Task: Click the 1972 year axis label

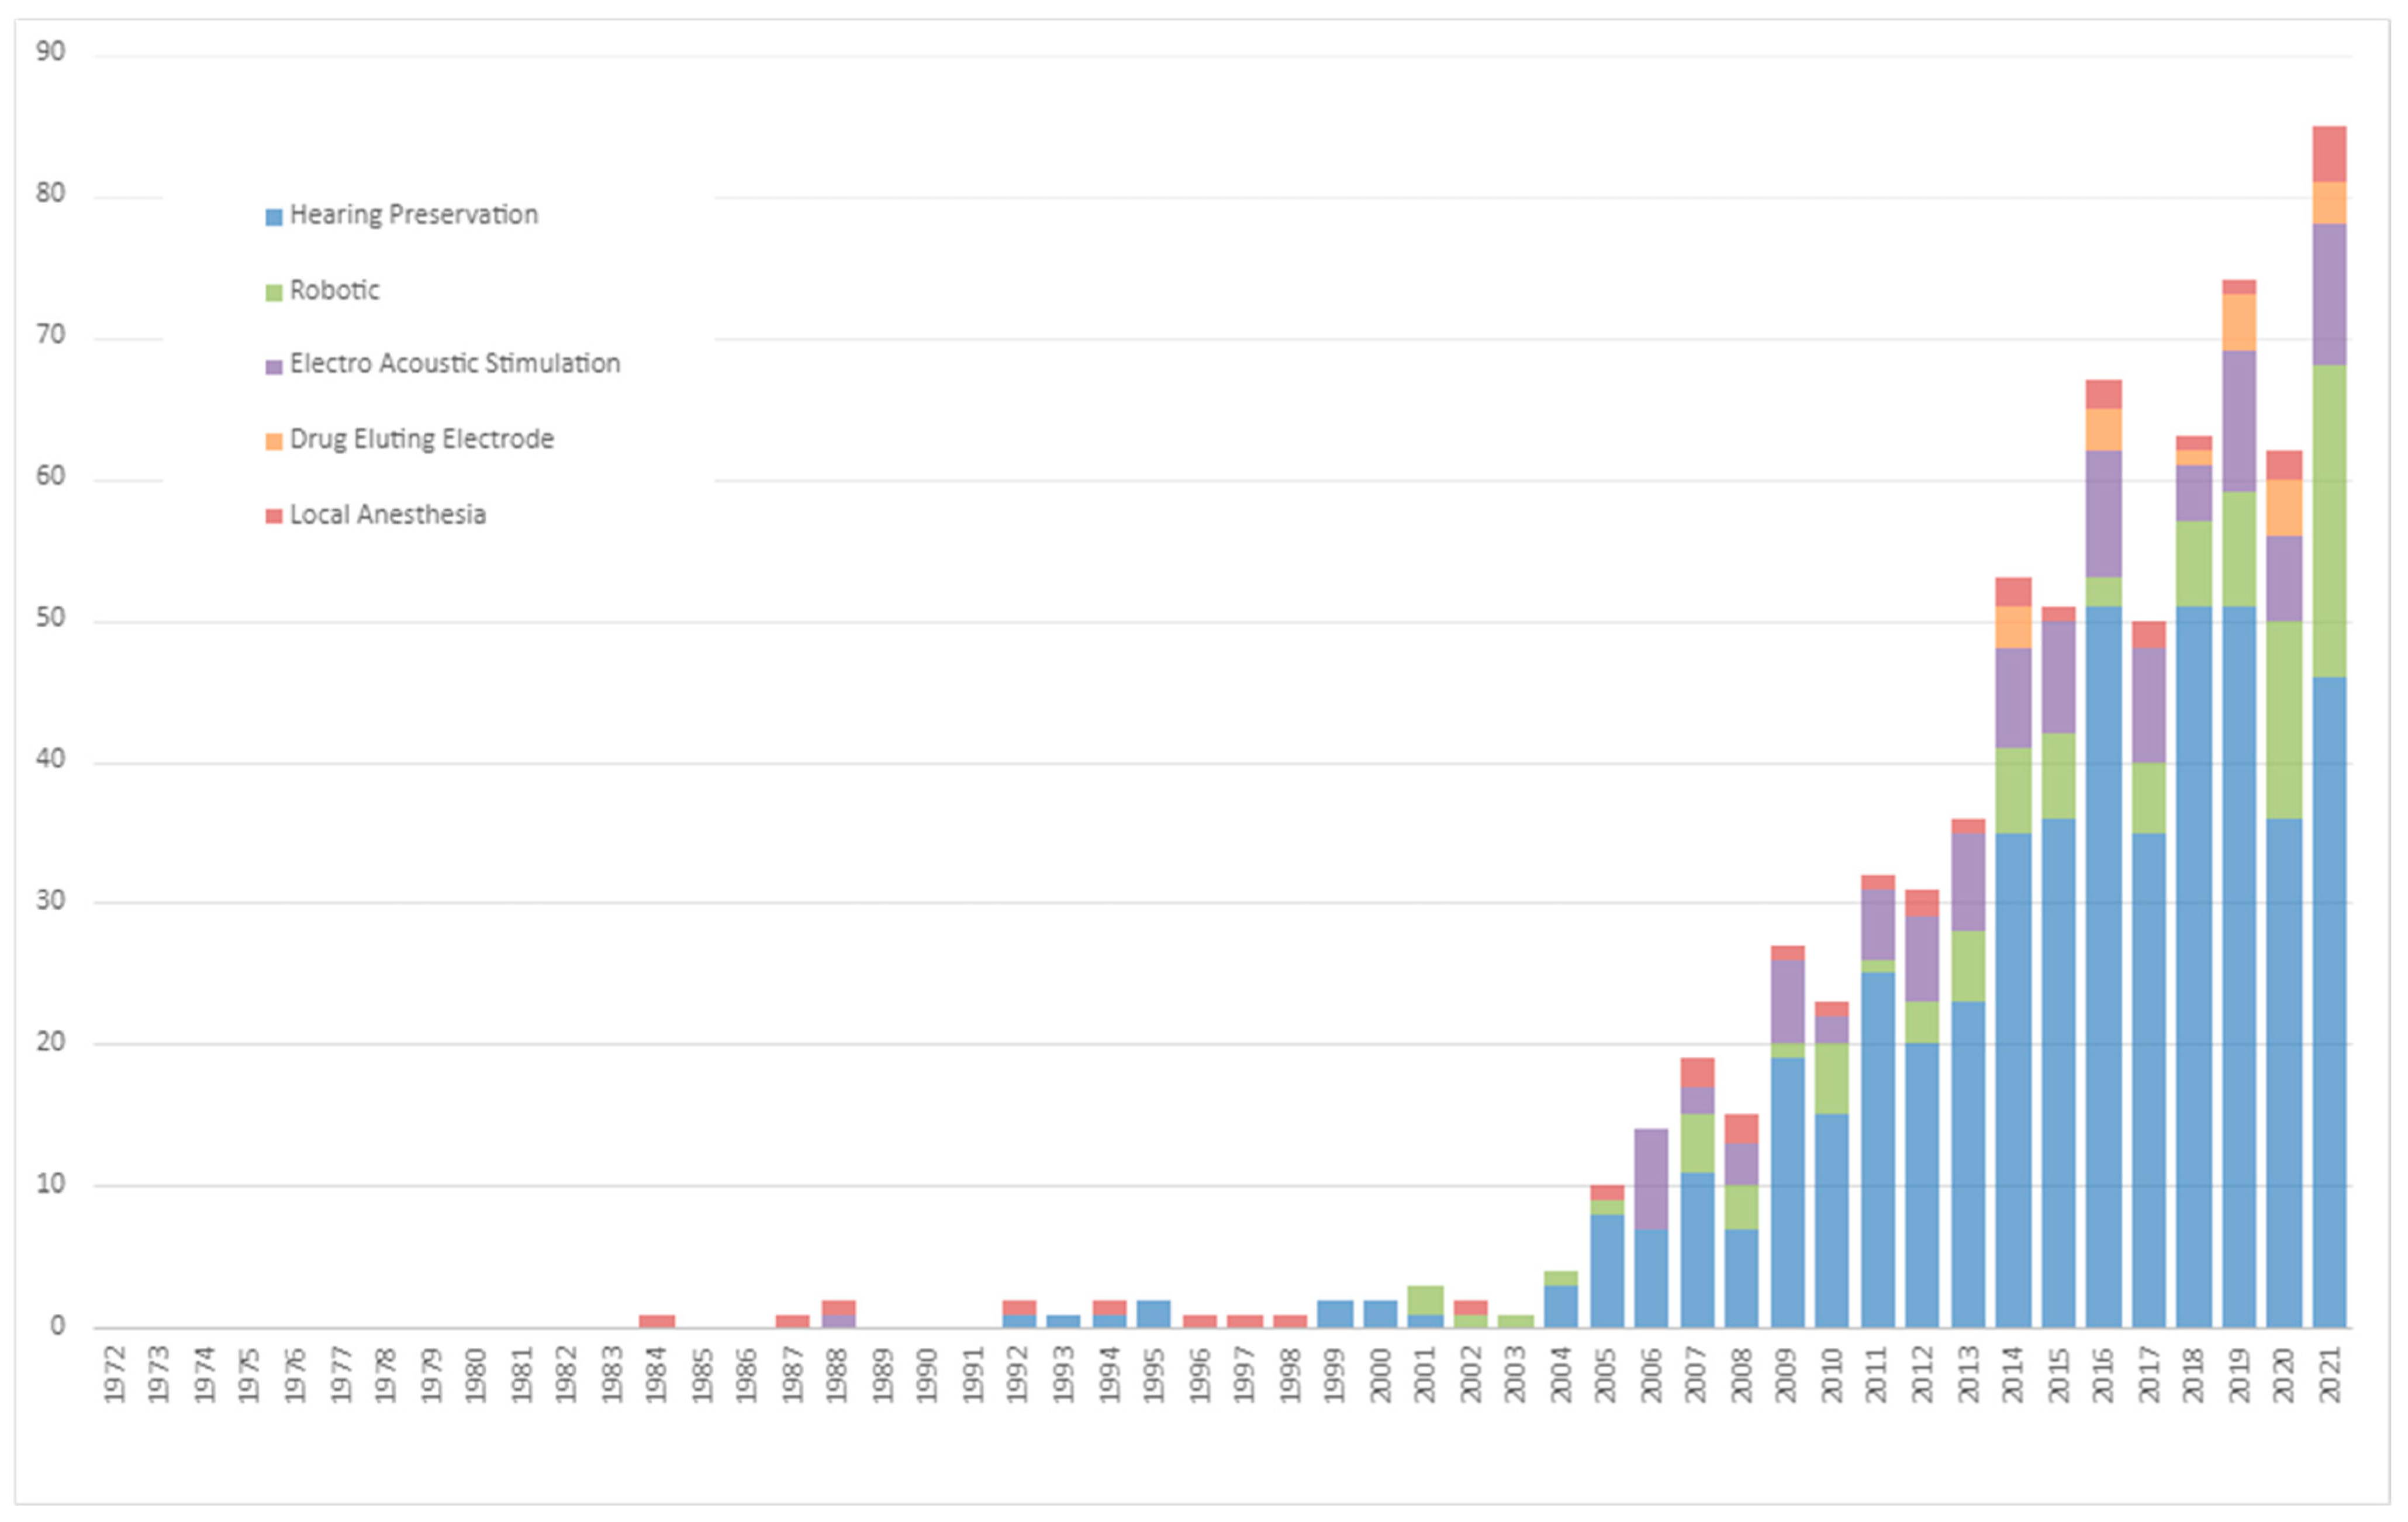Action: (x=115, y=1375)
